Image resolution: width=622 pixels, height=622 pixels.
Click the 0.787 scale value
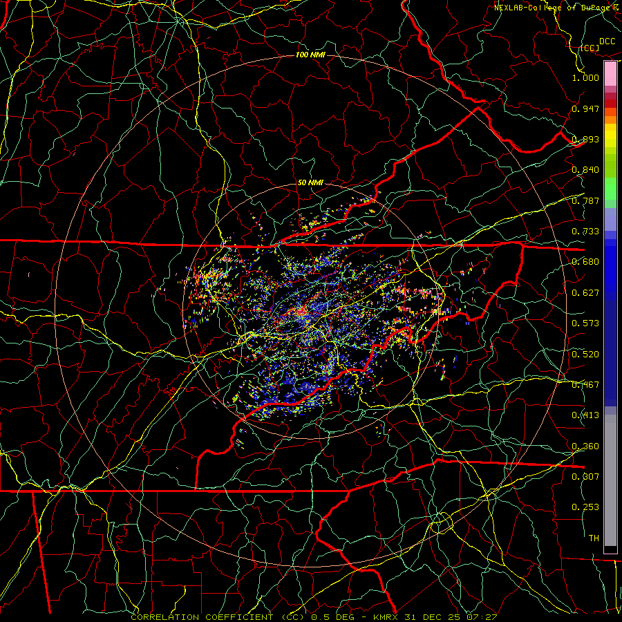point(585,200)
